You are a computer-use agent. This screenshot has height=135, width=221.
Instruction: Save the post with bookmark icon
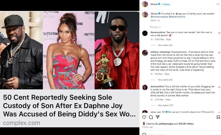[218, 117]
